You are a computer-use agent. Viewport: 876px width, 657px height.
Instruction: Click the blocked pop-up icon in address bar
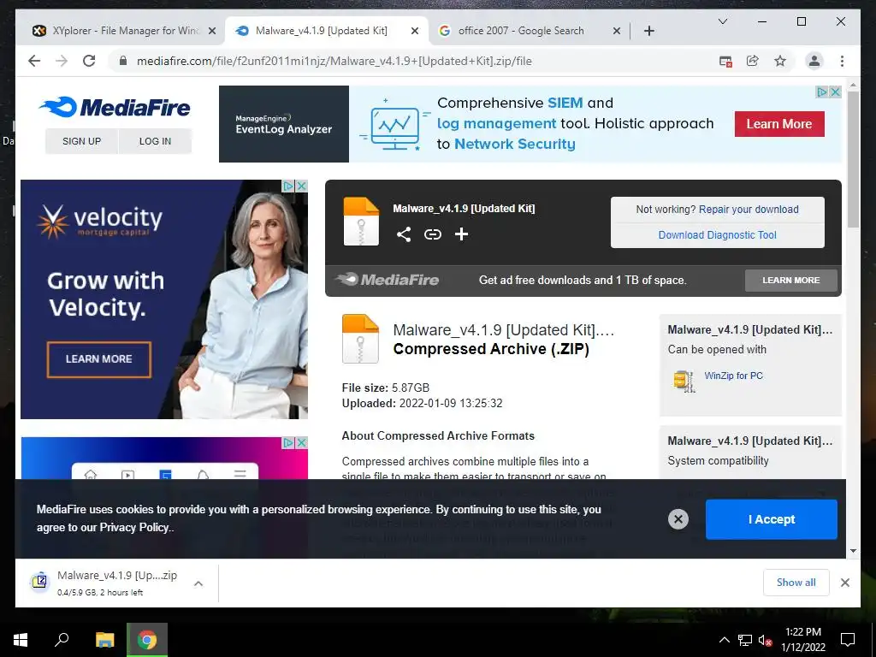point(725,61)
